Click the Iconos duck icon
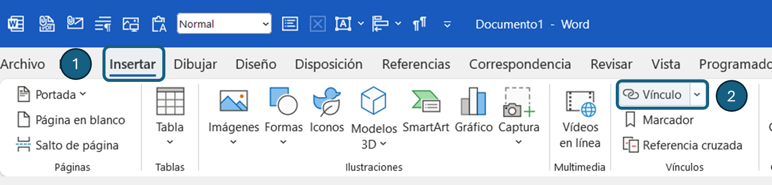 coord(327,101)
